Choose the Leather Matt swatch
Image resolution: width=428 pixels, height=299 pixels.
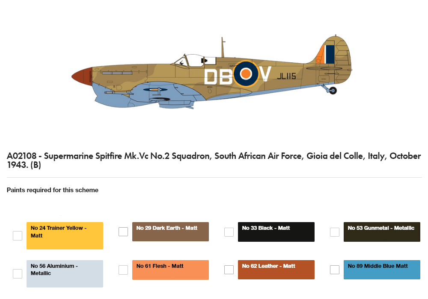click(276, 270)
